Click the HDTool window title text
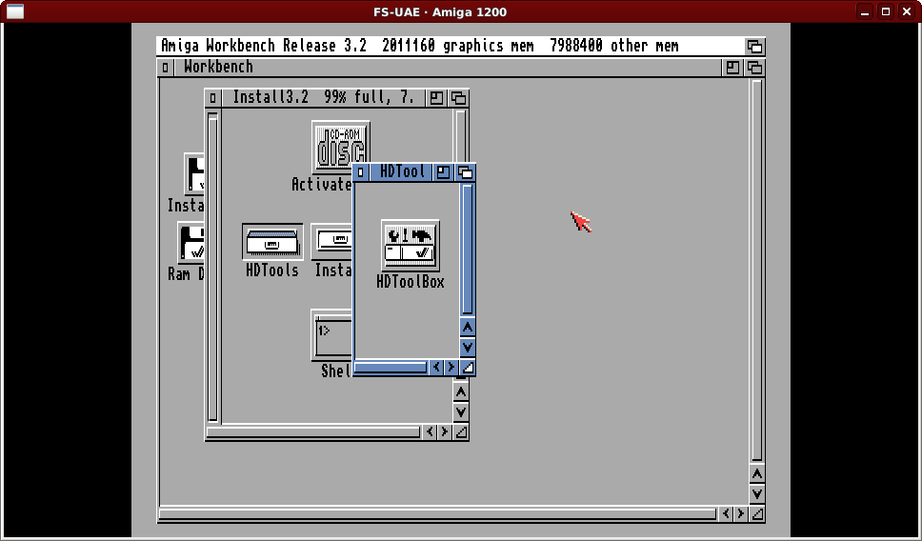 pos(402,171)
